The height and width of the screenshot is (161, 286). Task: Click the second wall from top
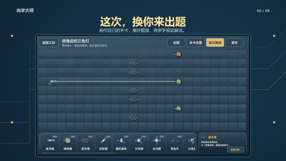(x=133, y=72)
